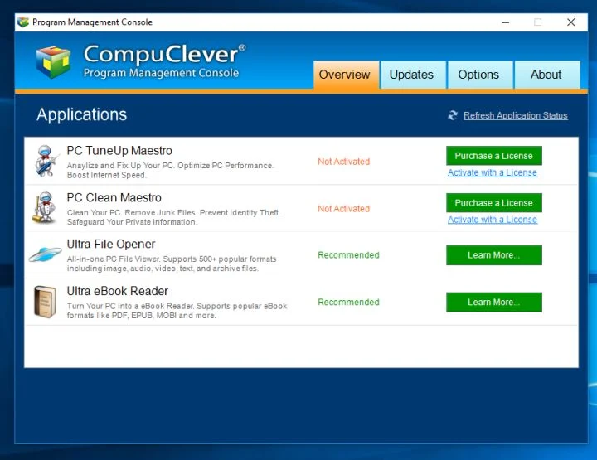597x460 pixels.
Task: Click the PC TuneUp Maestro description text
Action: (x=170, y=171)
